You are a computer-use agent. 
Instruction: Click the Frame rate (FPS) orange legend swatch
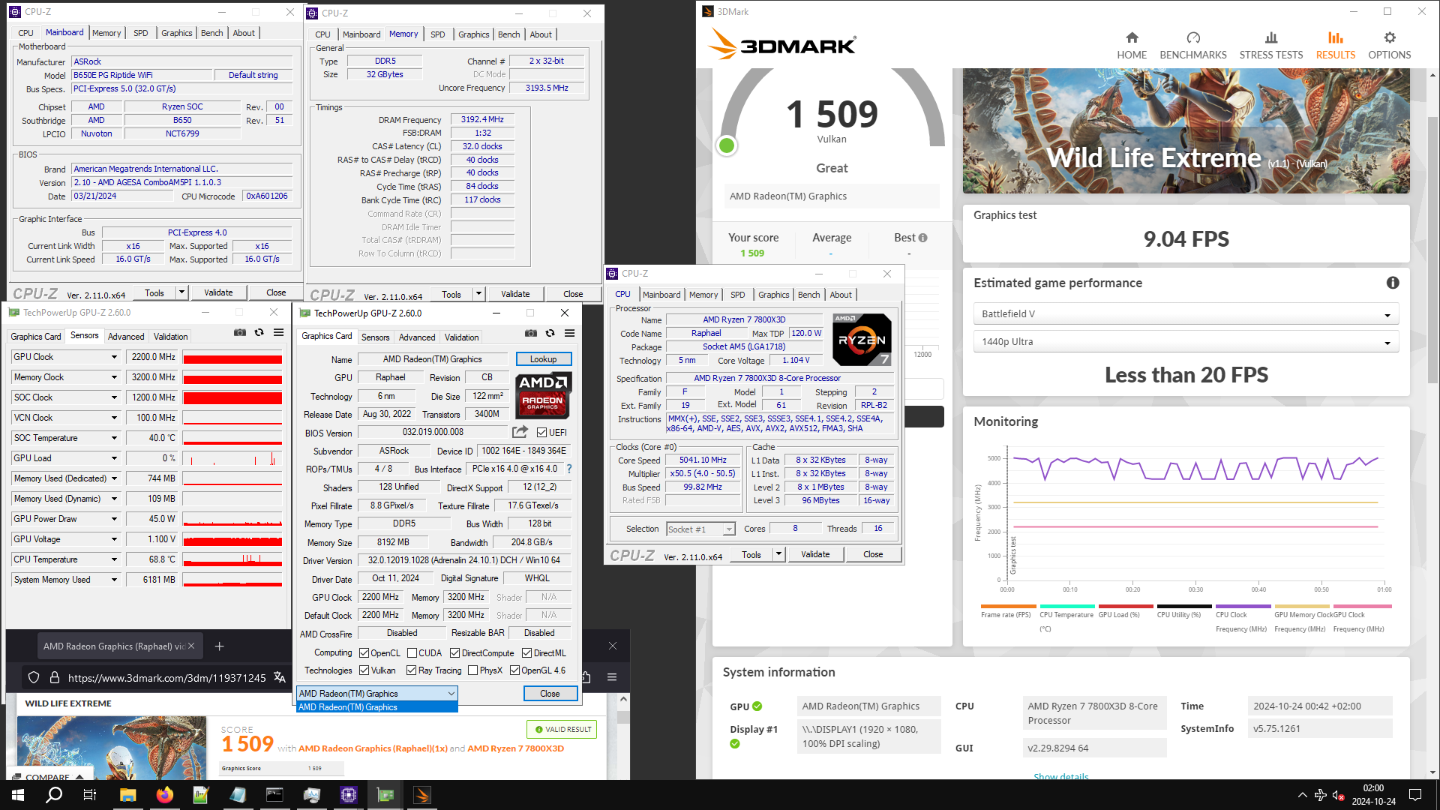point(1008,606)
